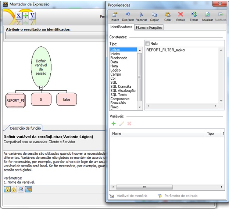Click the variables table horizontal scrollbar thumb

(144, 187)
